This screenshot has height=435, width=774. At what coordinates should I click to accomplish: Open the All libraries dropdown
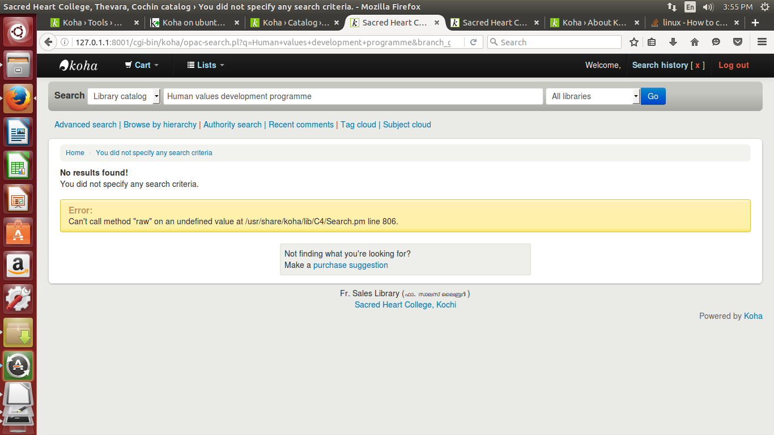pyautogui.click(x=593, y=96)
